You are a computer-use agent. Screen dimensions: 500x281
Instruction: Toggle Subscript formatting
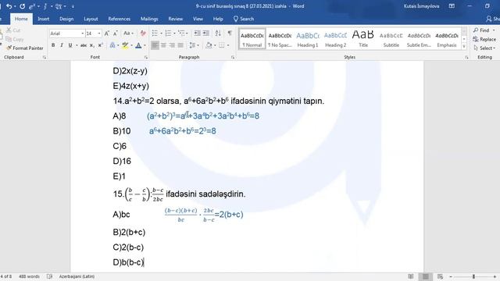(x=92, y=45)
